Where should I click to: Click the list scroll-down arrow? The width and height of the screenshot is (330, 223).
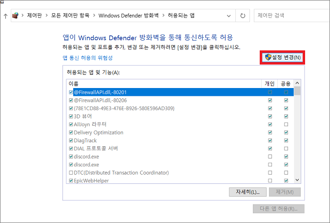tap(297, 180)
